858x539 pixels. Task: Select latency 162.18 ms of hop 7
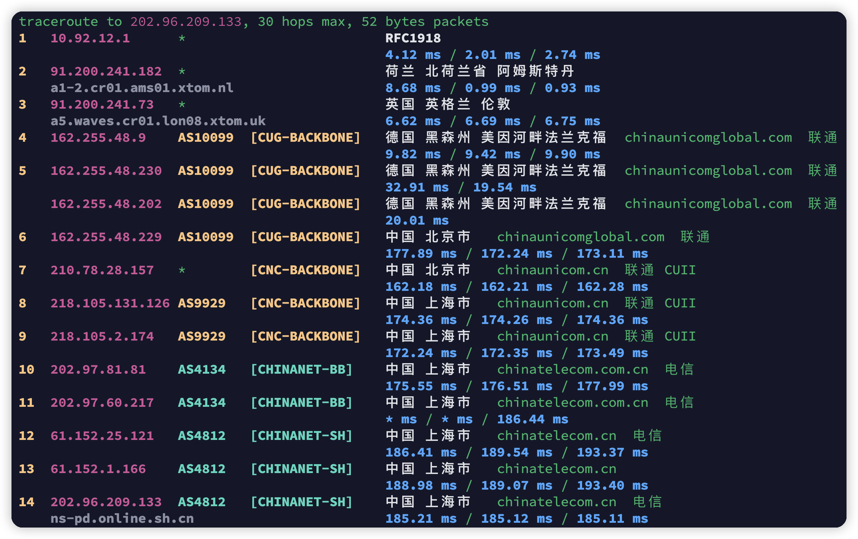[421, 287]
